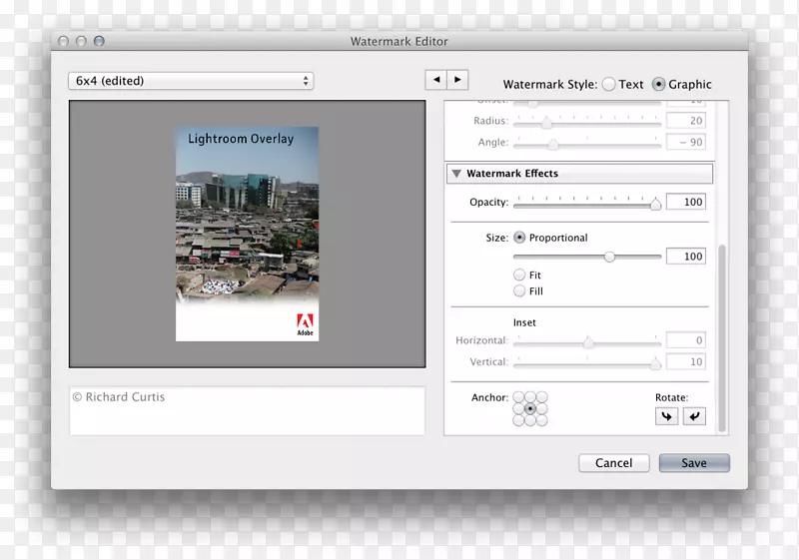799x560 pixels.
Task: Open the 6x4 (edited) preset dropdown
Action: pos(191,81)
